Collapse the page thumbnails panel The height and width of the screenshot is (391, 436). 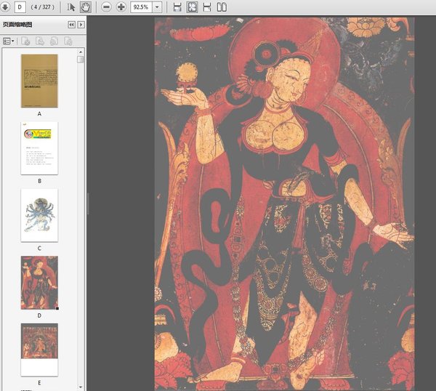point(71,25)
